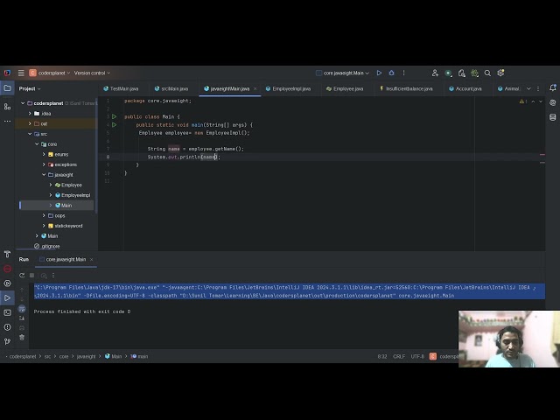This screenshot has height=420, width=560.
Task: Click the UTF-8 encoding status
Action: pos(417,356)
